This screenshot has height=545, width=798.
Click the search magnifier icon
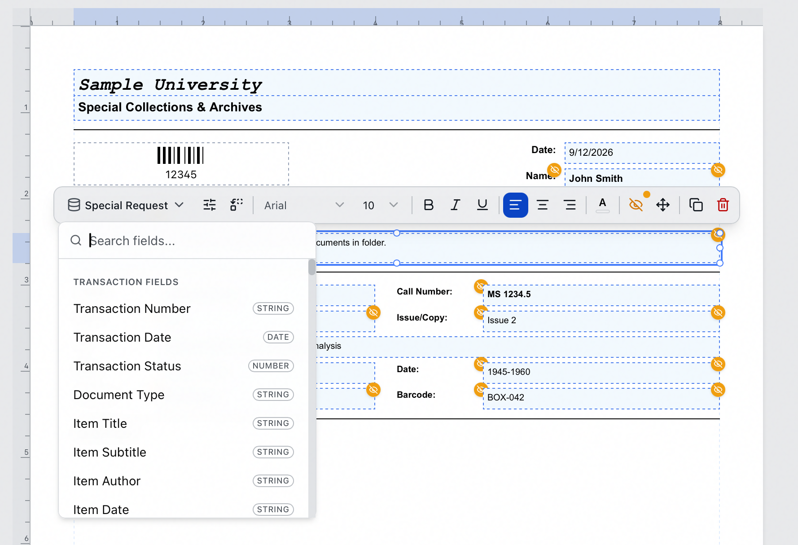click(x=76, y=241)
